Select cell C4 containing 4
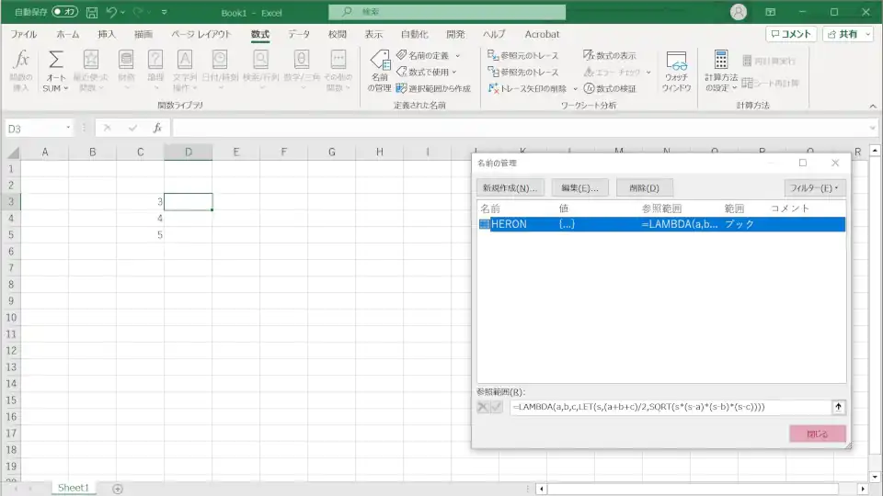883x496 pixels. coord(140,219)
